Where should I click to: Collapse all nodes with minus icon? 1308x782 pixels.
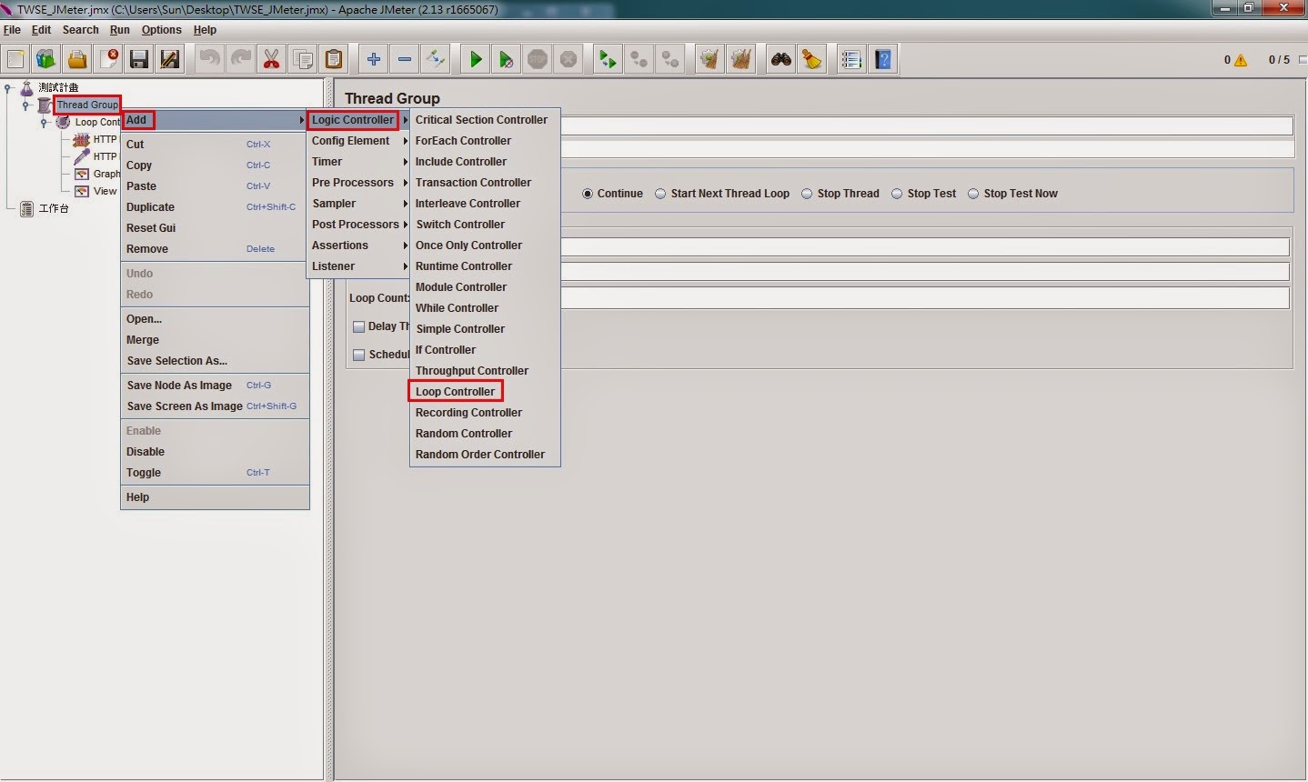point(405,60)
